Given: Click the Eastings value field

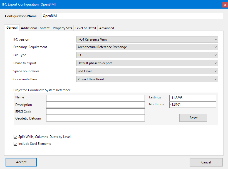Looking at the screenshot, I should tap(192, 98).
